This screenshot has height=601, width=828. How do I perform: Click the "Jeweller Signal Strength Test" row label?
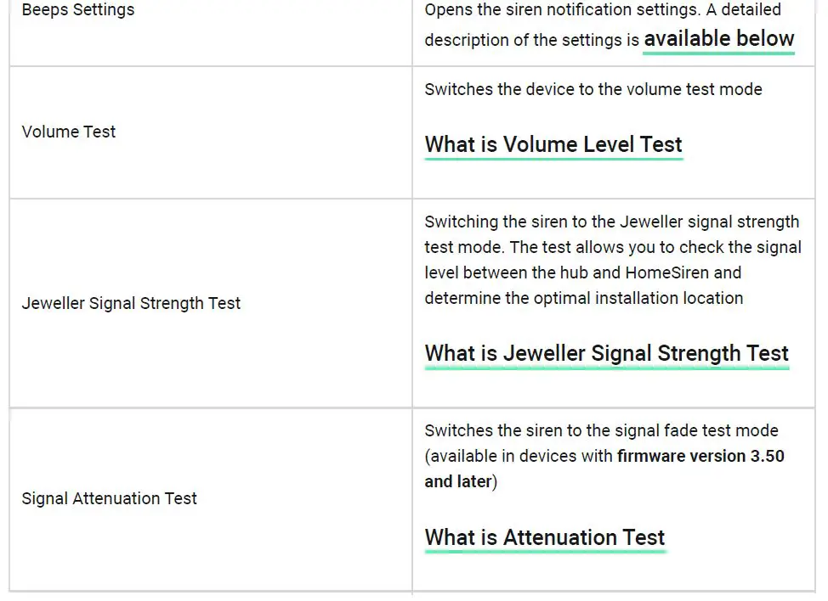(131, 303)
